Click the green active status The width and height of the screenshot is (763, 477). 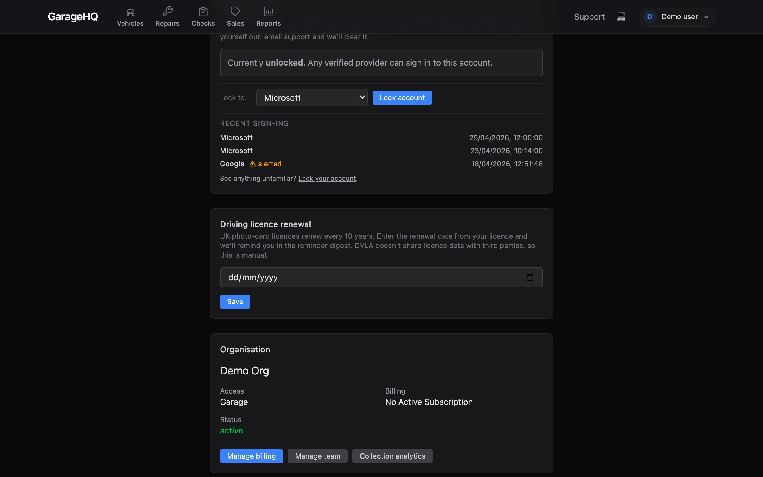[231, 430]
